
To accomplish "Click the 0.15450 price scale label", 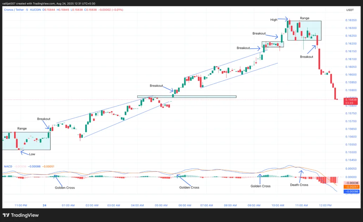I will click(x=351, y=160).
